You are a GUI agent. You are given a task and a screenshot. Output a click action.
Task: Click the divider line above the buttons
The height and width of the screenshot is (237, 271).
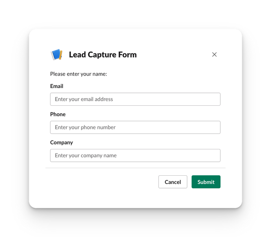135,168
